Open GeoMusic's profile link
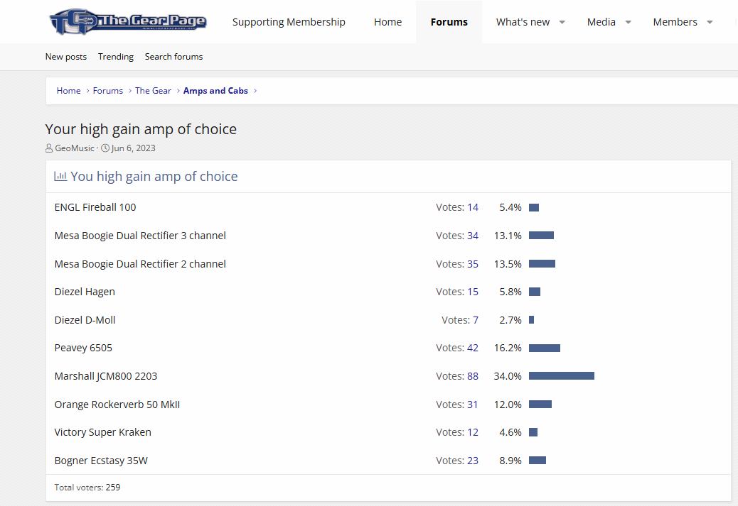This screenshot has height=506, width=738. pos(75,148)
